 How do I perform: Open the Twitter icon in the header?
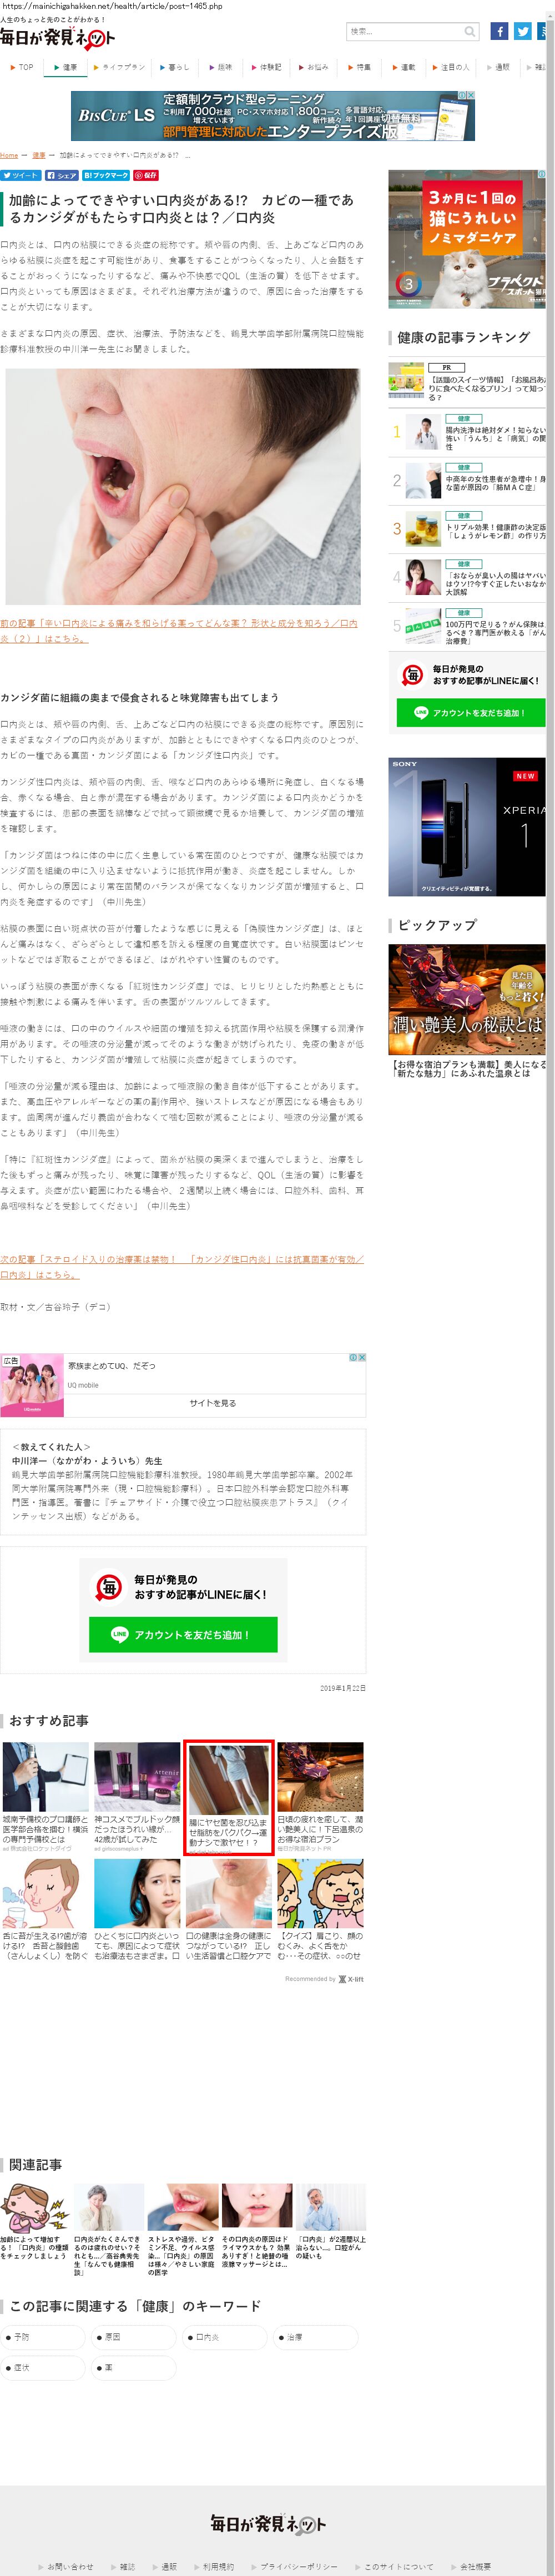point(523,31)
